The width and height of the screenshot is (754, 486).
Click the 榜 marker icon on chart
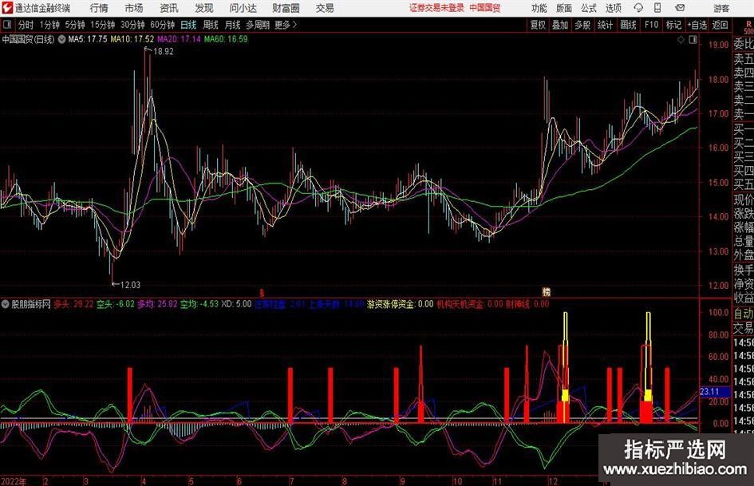click(x=547, y=291)
